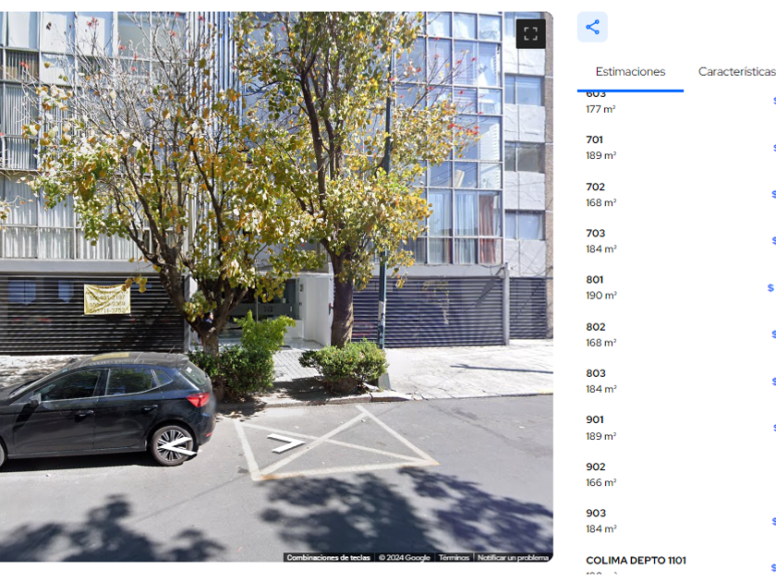The width and height of the screenshot is (776, 582).
Task: Click Notificar un problema link
Action: [513, 557]
